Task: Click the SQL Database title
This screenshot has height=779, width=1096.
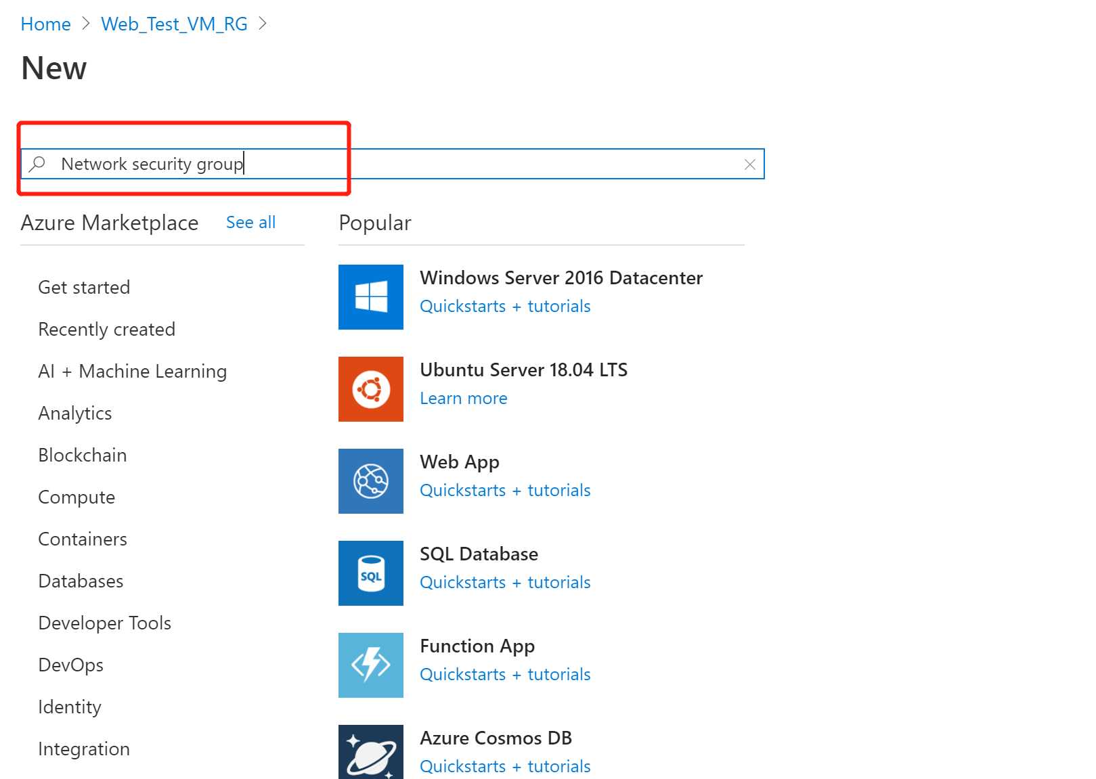Action: pos(479,554)
